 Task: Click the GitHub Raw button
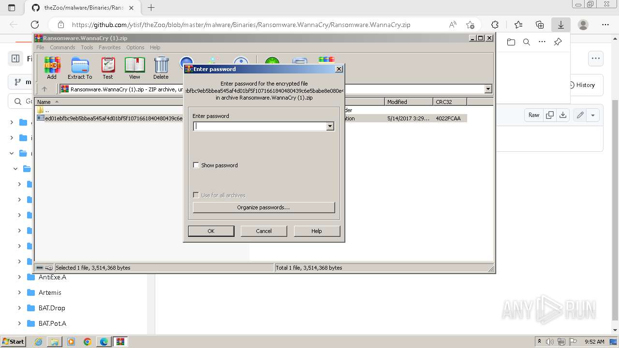[534, 115]
